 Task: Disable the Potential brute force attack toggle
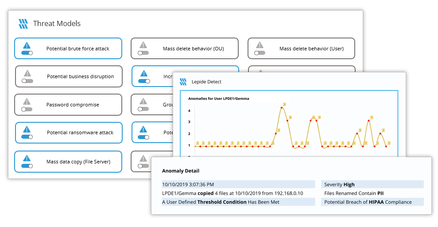coord(27,53)
